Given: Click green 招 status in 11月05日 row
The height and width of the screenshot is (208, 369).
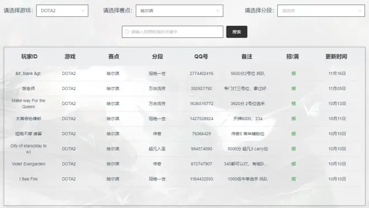Looking at the screenshot, I should (x=294, y=88).
